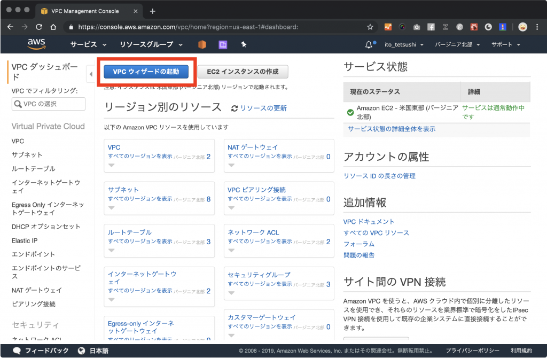
Task: Close the VPC Management Console tab
Action: pos(136,11)
